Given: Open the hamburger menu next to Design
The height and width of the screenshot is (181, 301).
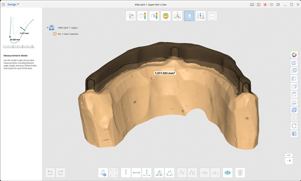Looking at the screenshot, I should pyautogui.click(x=3, y=5).
